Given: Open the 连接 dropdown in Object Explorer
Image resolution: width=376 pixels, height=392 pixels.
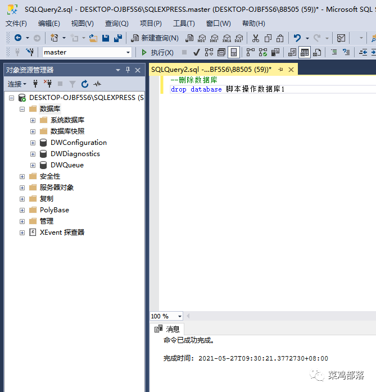Looking at the screenshot, I should coord(17,84).
